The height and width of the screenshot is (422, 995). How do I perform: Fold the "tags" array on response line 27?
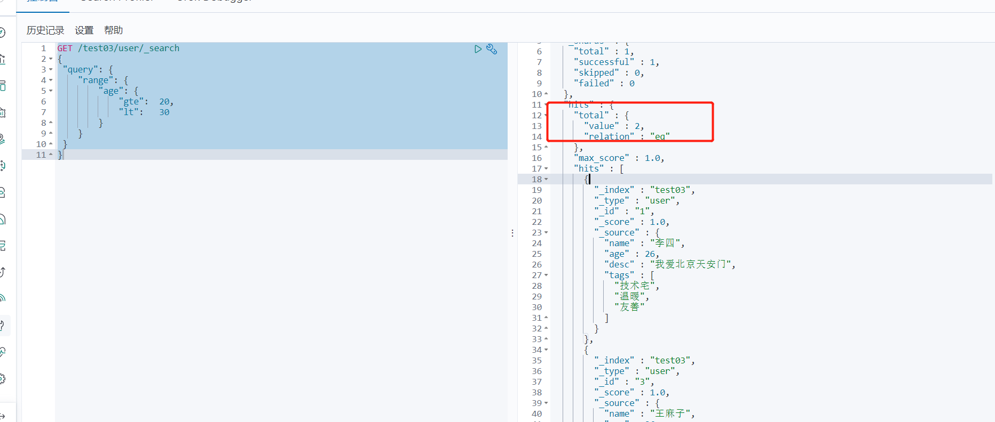tap(546, 275)
